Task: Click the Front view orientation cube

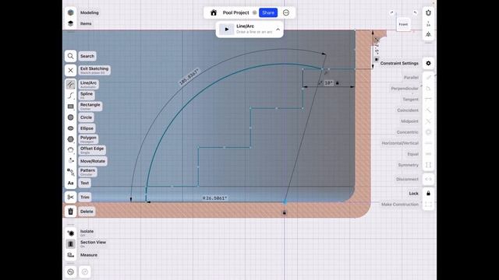Action: pos(403,24)
